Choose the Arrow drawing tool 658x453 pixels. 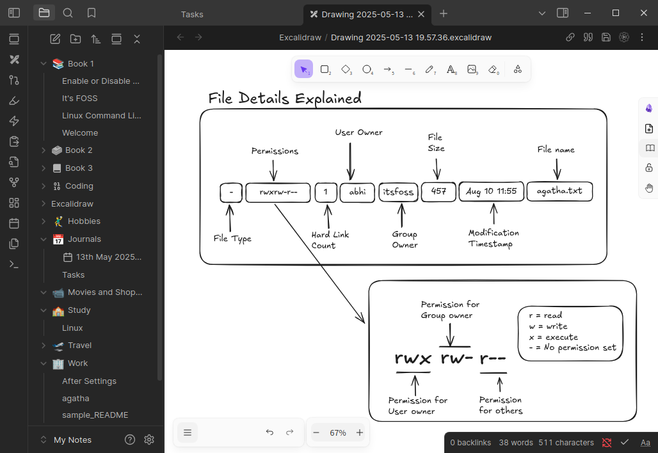(x=388, y=69)
